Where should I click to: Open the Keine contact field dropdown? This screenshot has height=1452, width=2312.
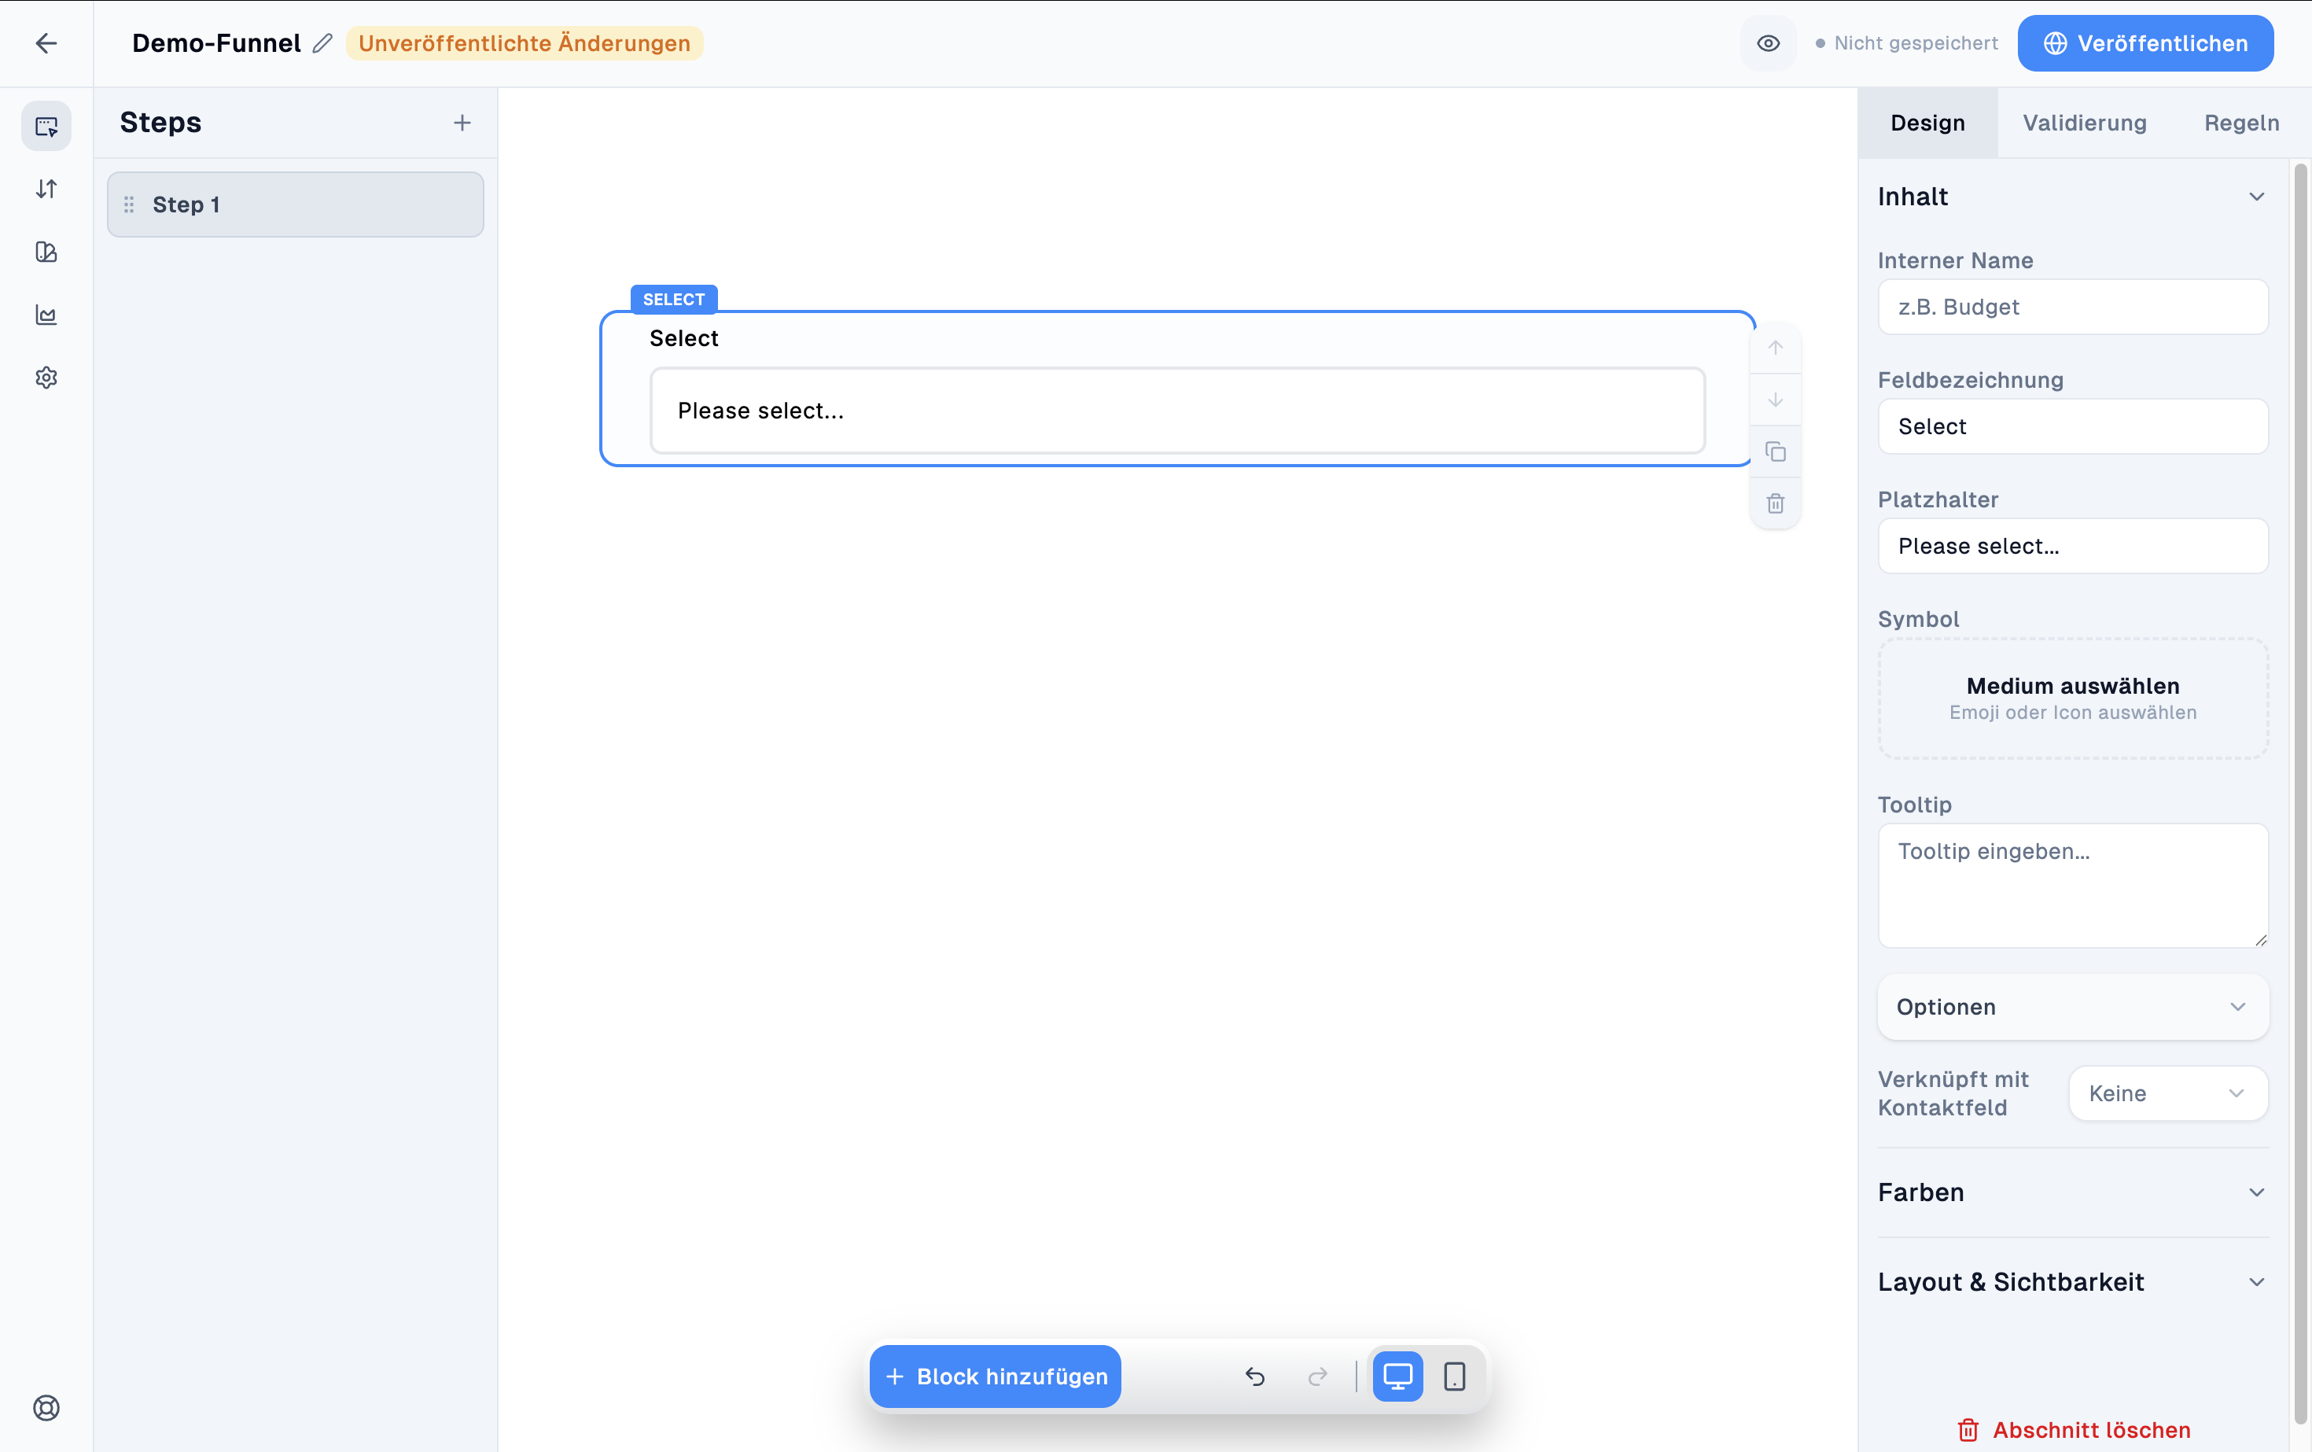click(2168, 1093)
